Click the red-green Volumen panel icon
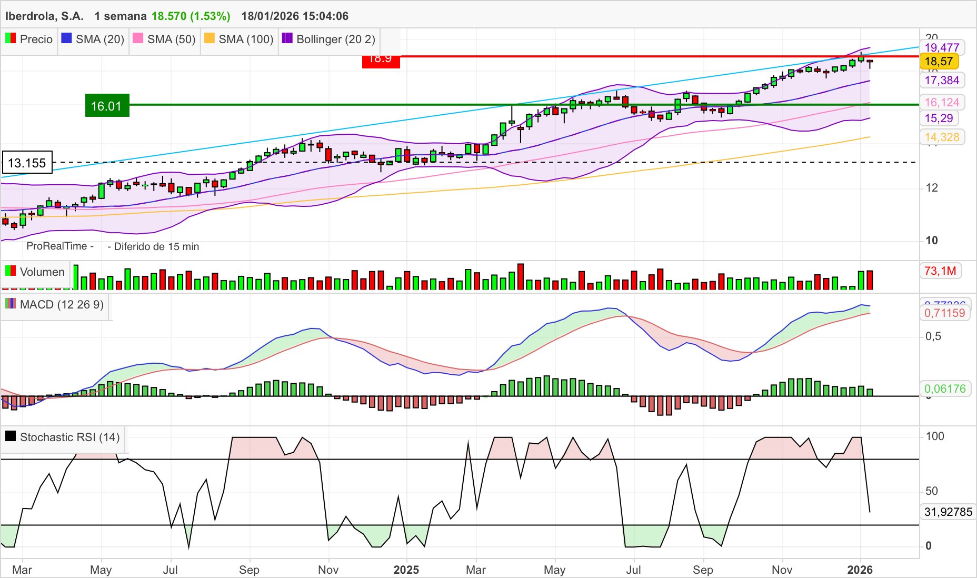 pos(11,271)
